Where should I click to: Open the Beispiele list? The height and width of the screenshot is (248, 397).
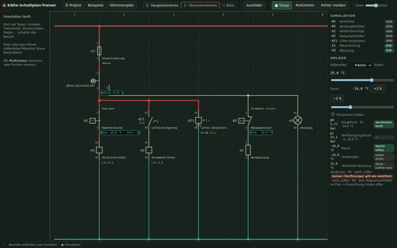coord(95,5)
